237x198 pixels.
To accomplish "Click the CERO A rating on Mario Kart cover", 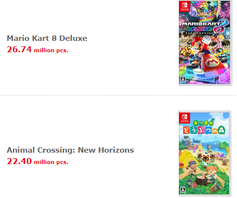I will pos(183,79).
